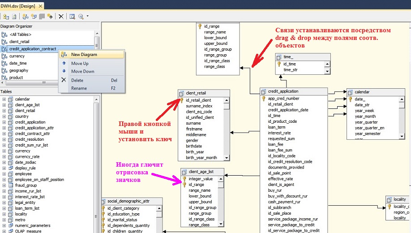Choose Move Up in the context menu
The width and height of the screenshot is (411, 233).
coord(92,64)
